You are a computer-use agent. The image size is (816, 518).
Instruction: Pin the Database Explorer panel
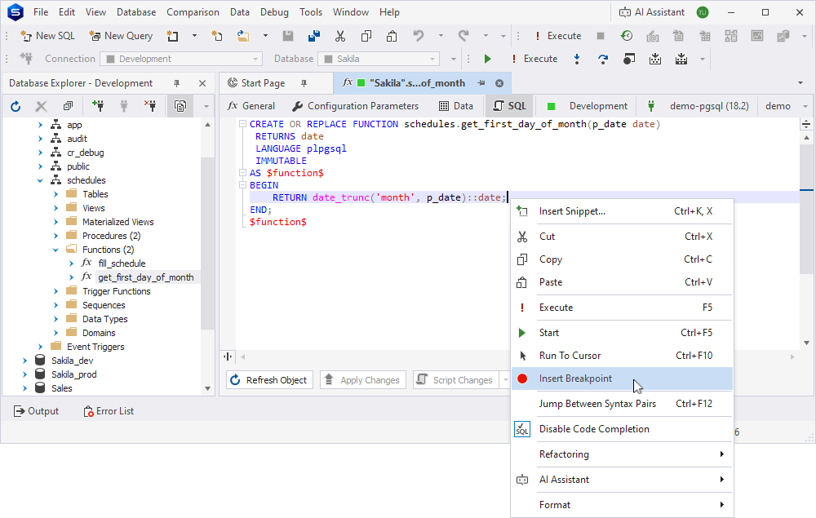[176, 83]
